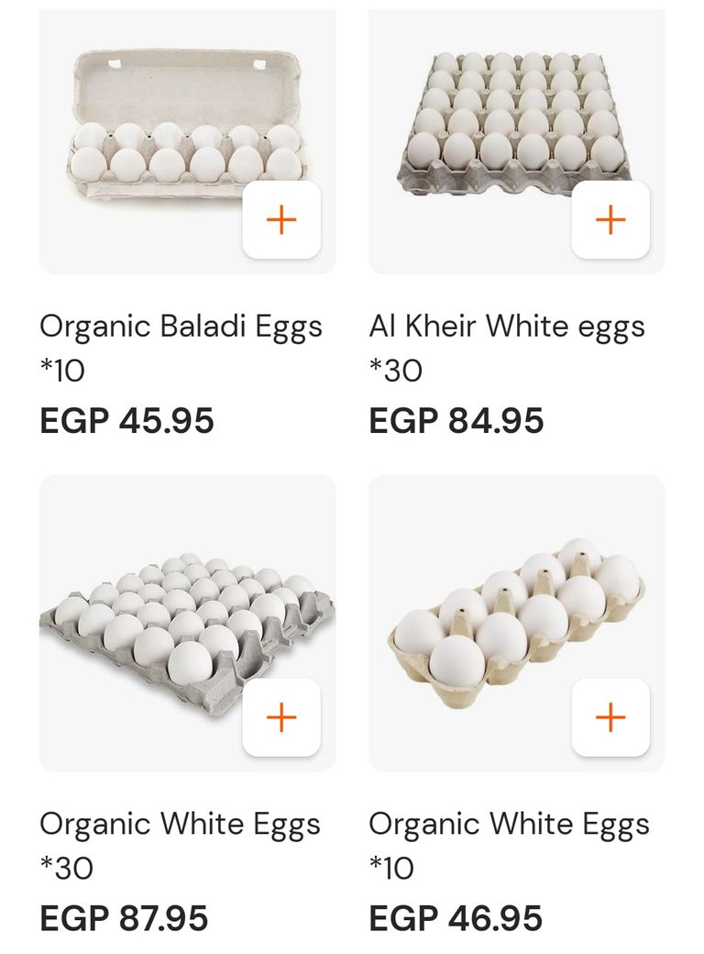Click the *30 quantity above EGP 87.95

66,868
